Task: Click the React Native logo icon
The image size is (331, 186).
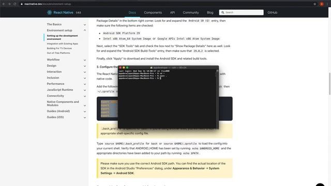Action: pyautogui.click(x=50, y=12)
